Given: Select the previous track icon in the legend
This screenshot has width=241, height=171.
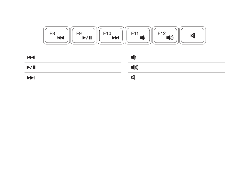Looking at the screenshot, I should point(31,57).
